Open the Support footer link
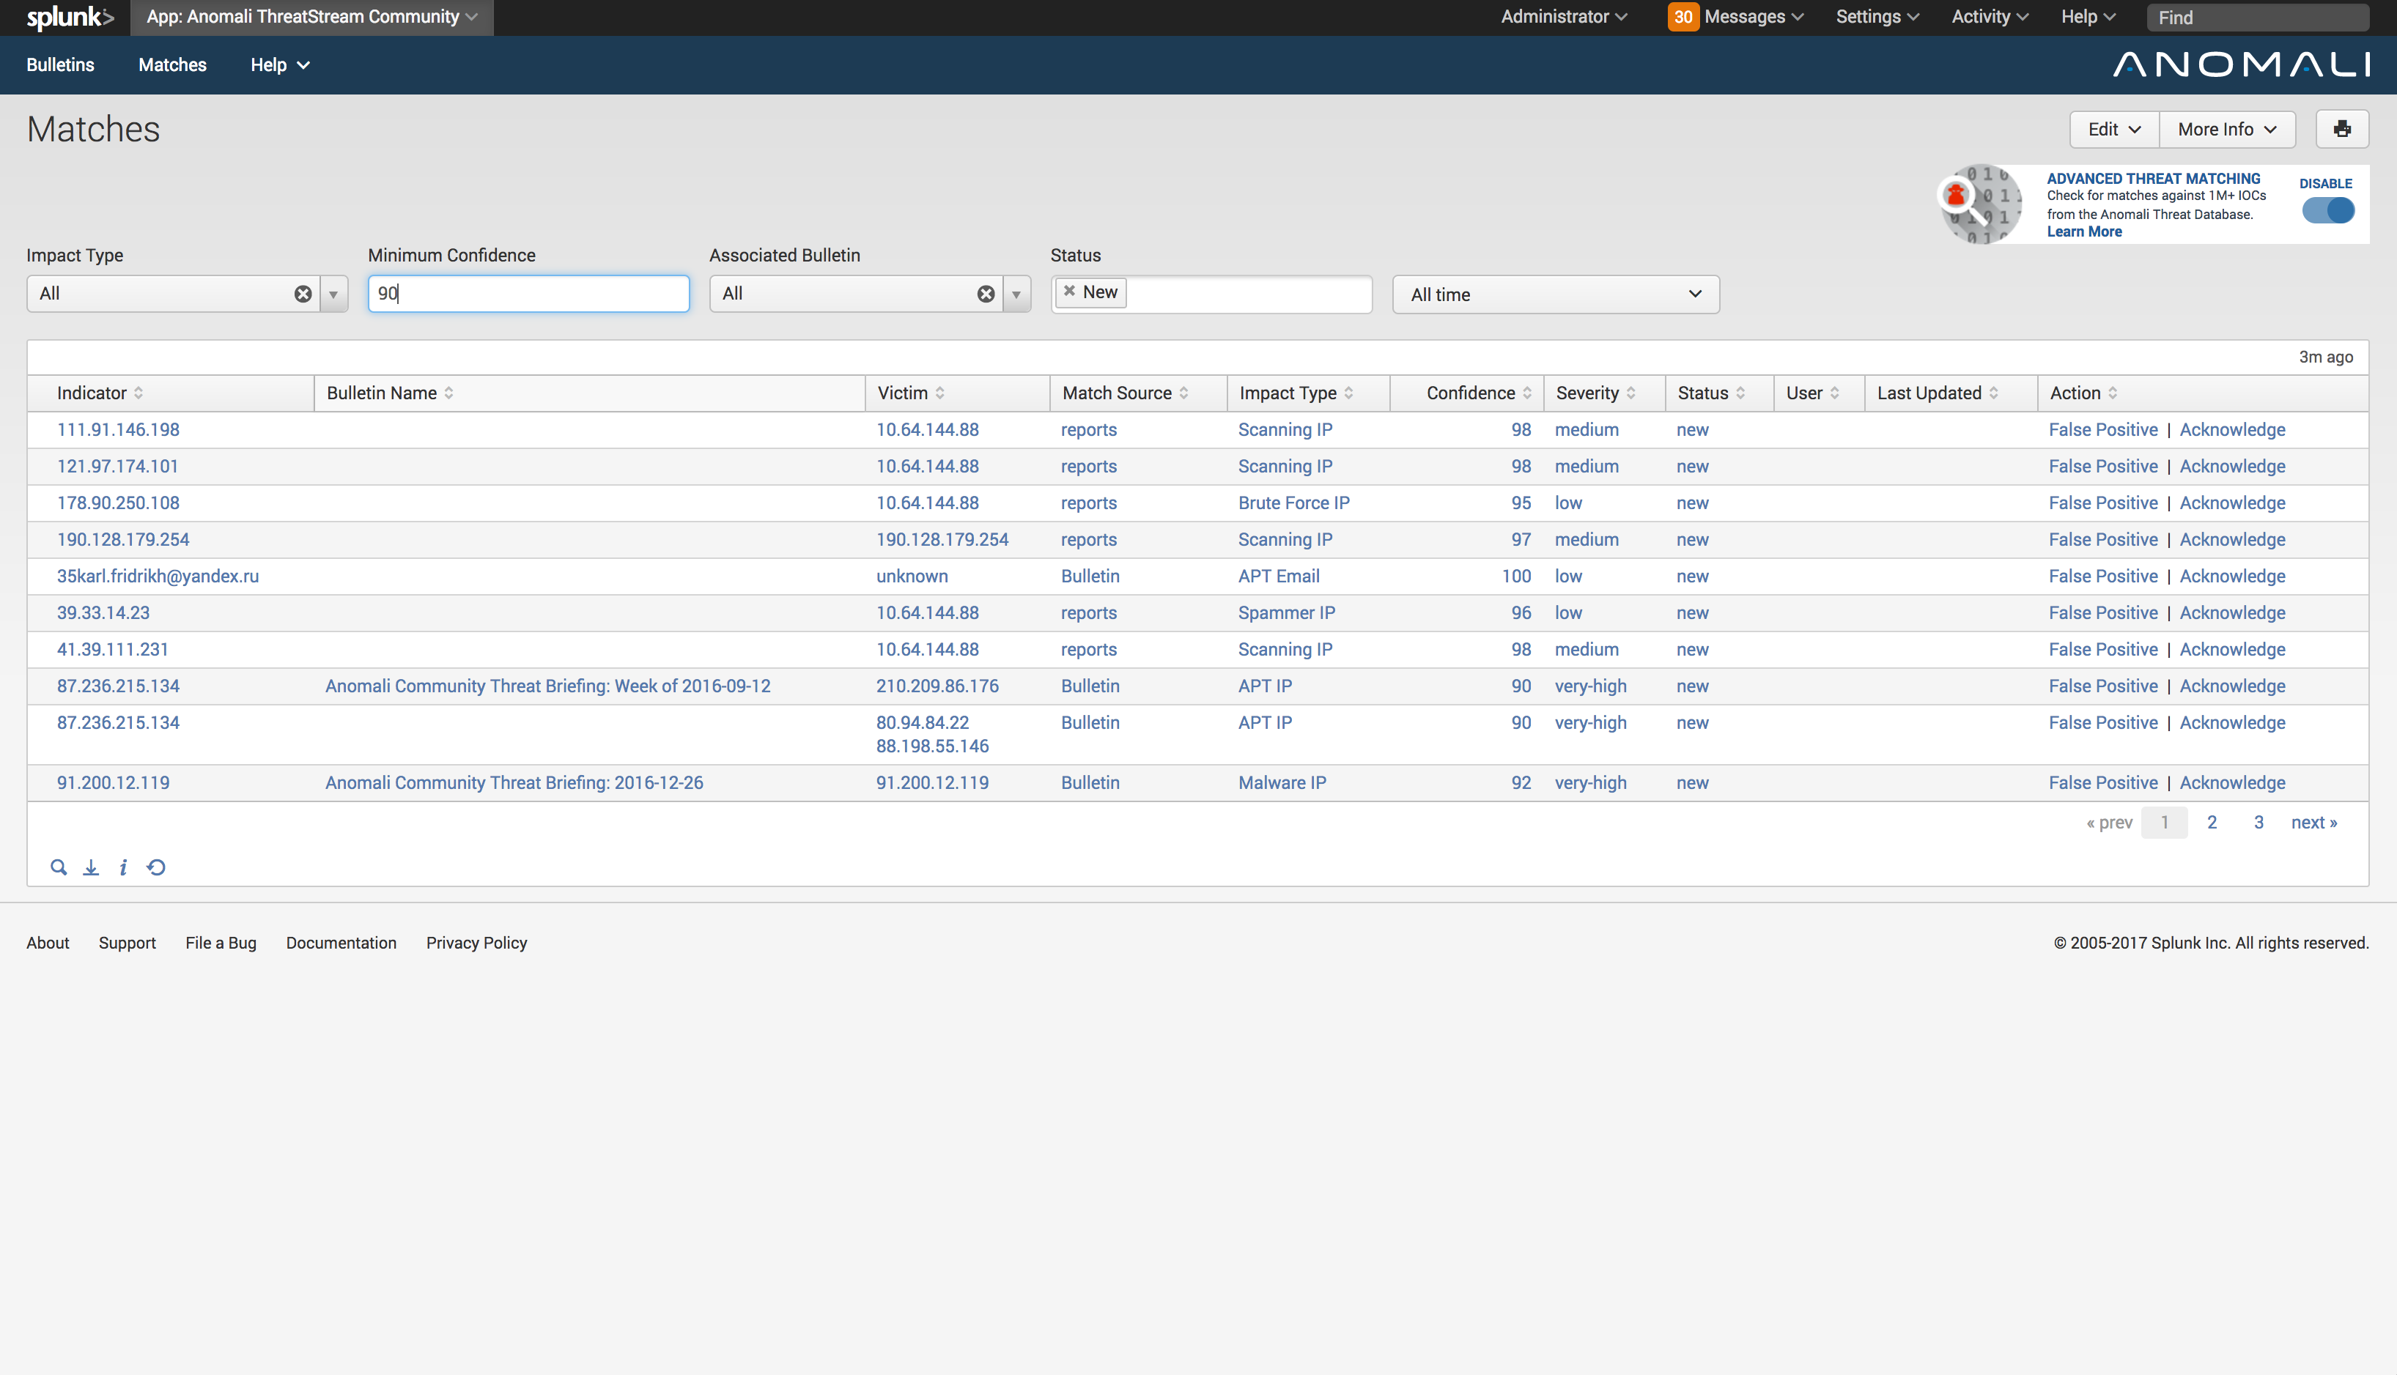The height and width of the screenshot is (1375, 2397). [128, 943]
